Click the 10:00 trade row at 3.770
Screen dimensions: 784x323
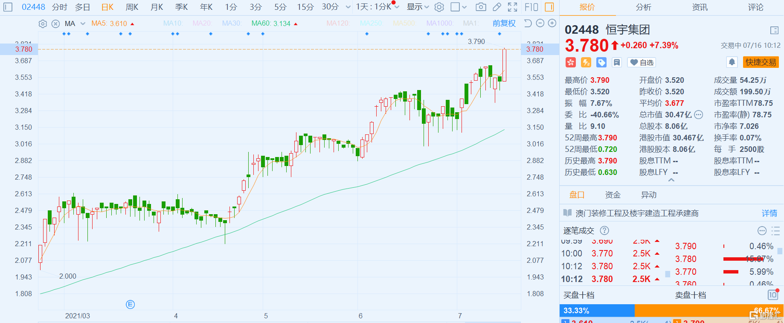click(610, 253)
